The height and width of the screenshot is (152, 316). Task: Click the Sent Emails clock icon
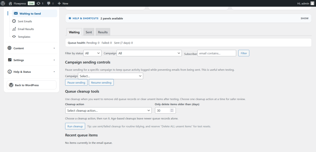coord(14,21)
